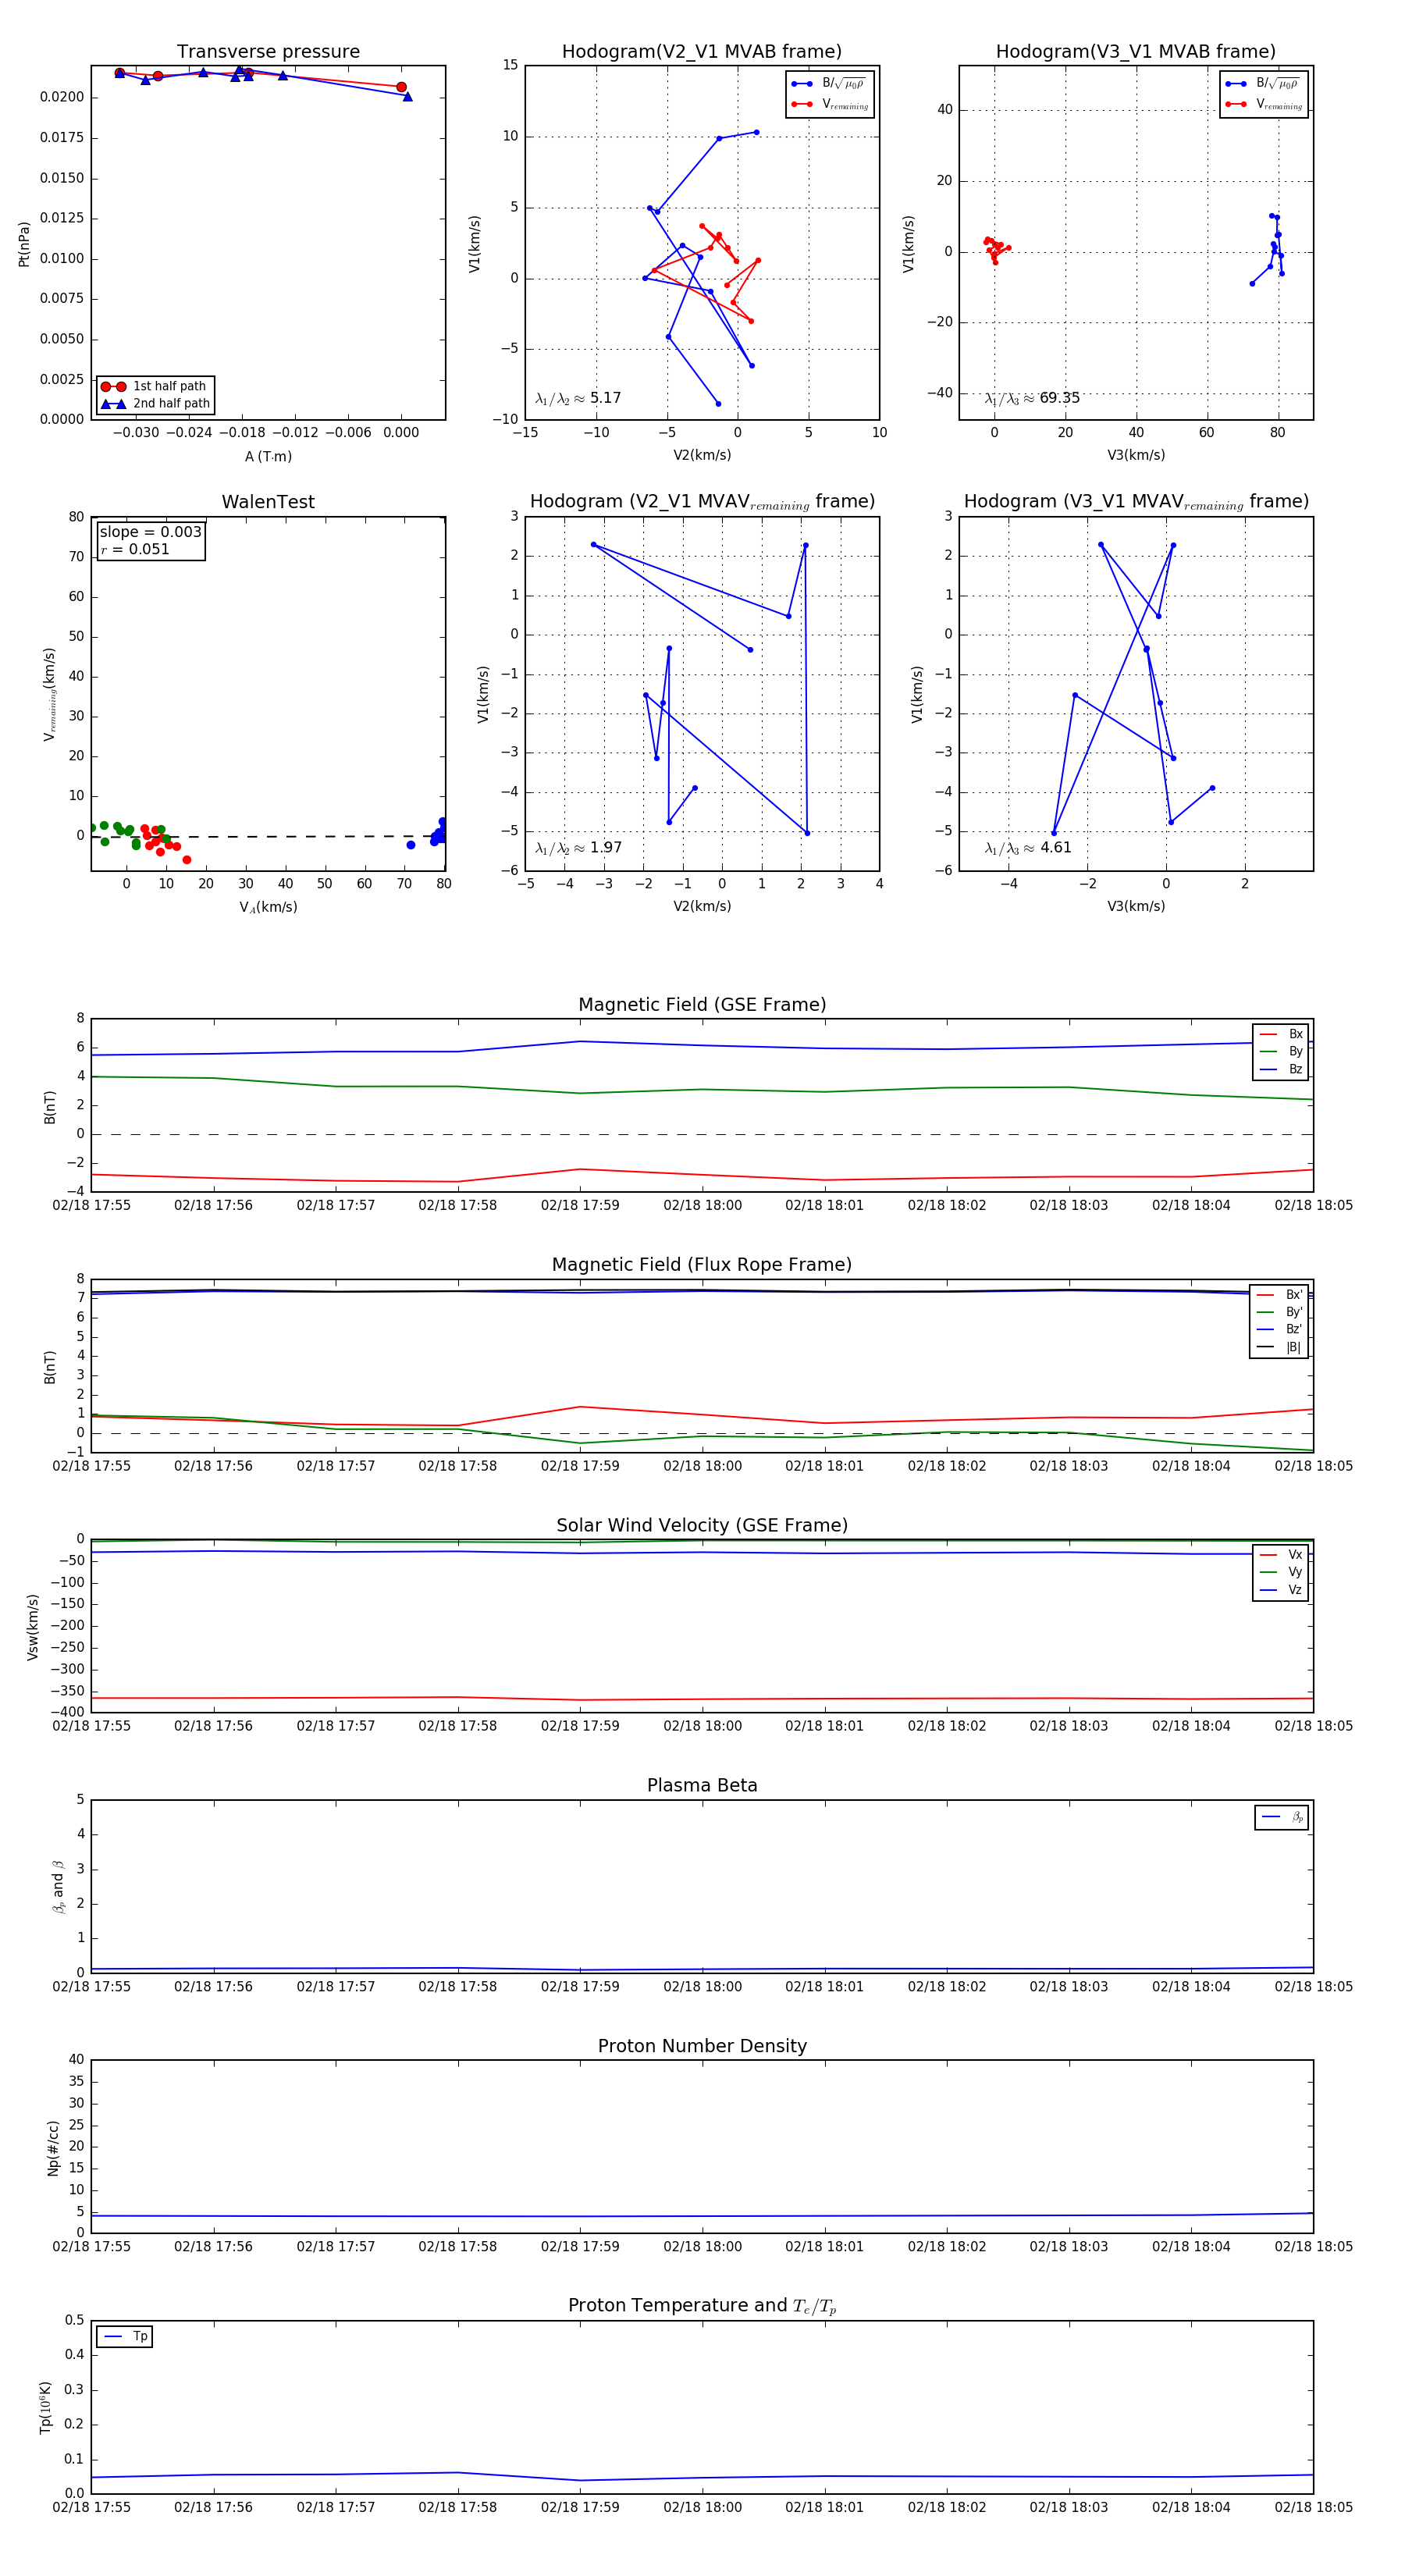Click the Bz blue line in GSE magnetic plot

[702, 1045]
